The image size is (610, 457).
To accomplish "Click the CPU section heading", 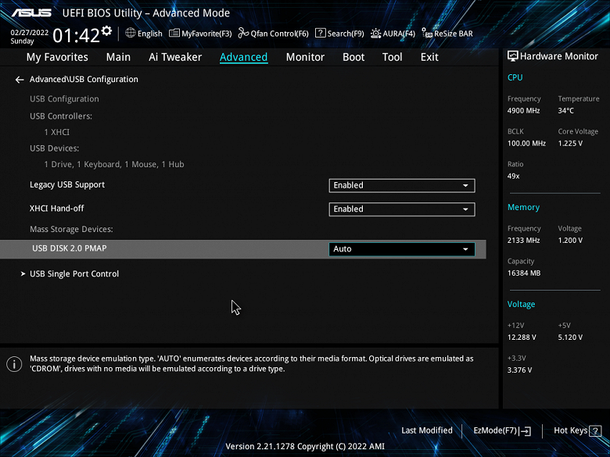I will coord(515,77).
